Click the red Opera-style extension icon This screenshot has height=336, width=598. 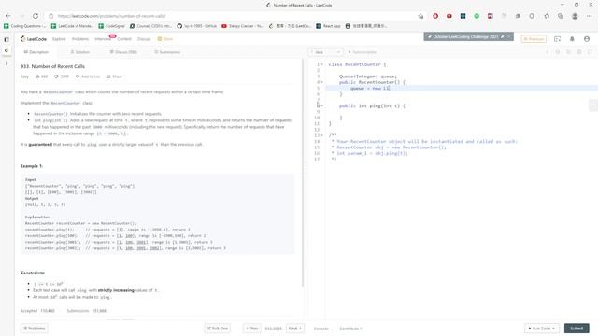click(435, 16)
